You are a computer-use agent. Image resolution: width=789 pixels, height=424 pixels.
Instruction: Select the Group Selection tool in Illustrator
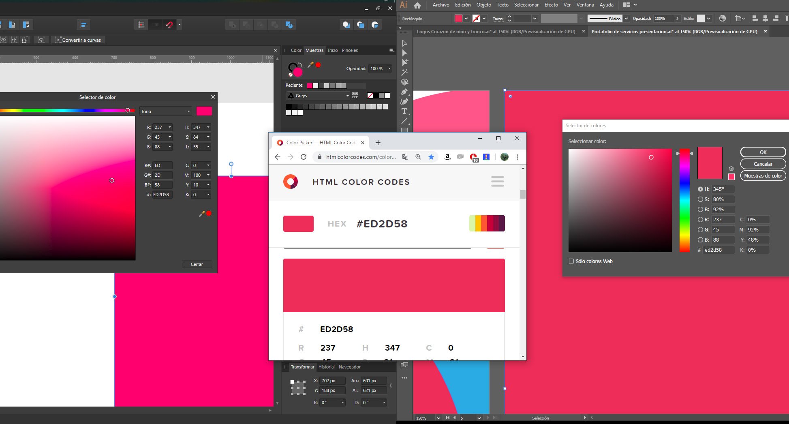(x=404, y=62)
